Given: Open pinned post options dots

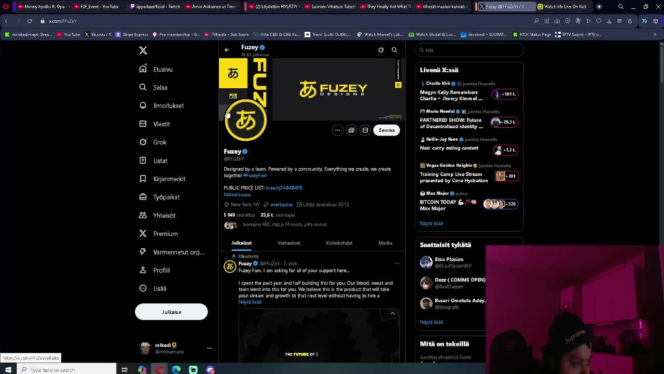Looking at the screenshot, I should 397,263.
